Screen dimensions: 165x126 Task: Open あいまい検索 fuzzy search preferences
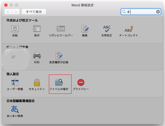tap(15, 111)
